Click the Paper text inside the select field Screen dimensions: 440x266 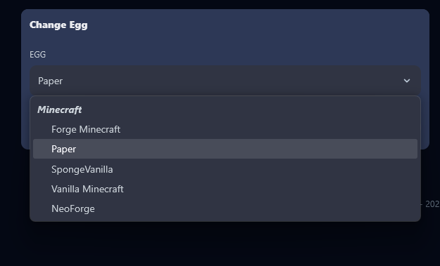click(x=50, y=81)
